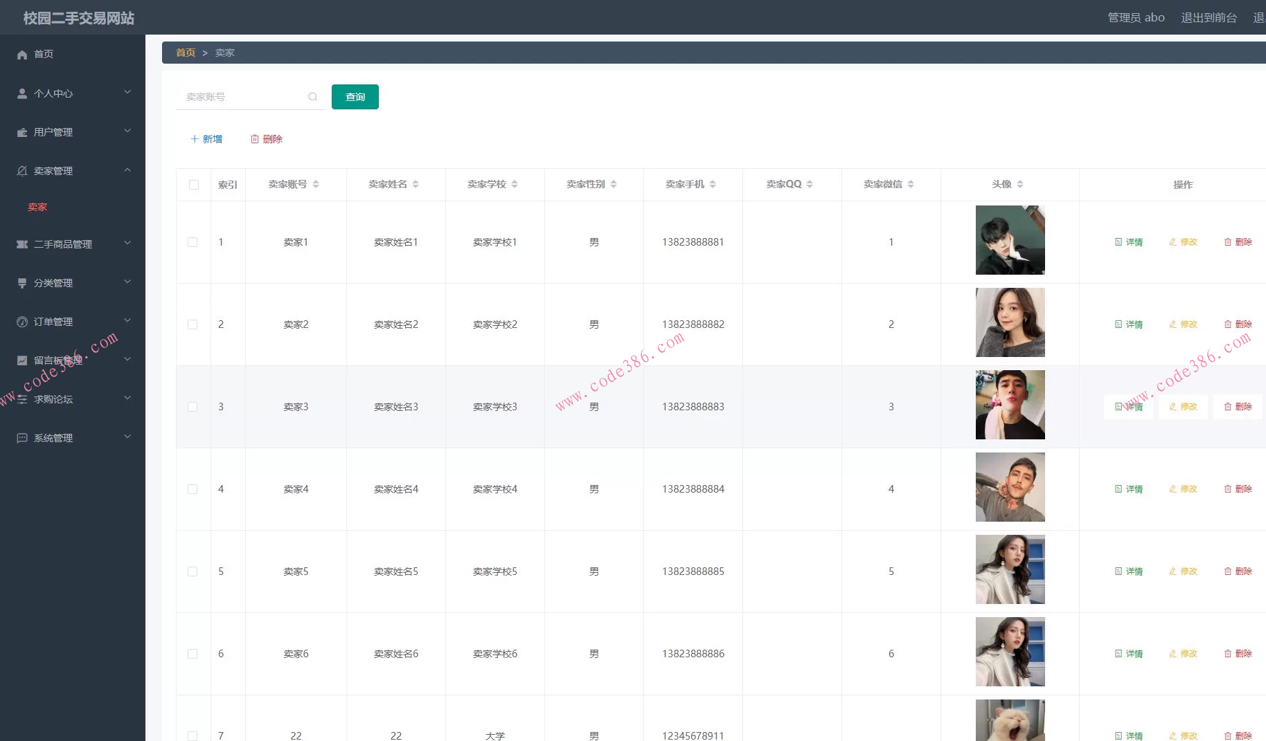Open the avatar thumbnail of 卖家2

1010,323
